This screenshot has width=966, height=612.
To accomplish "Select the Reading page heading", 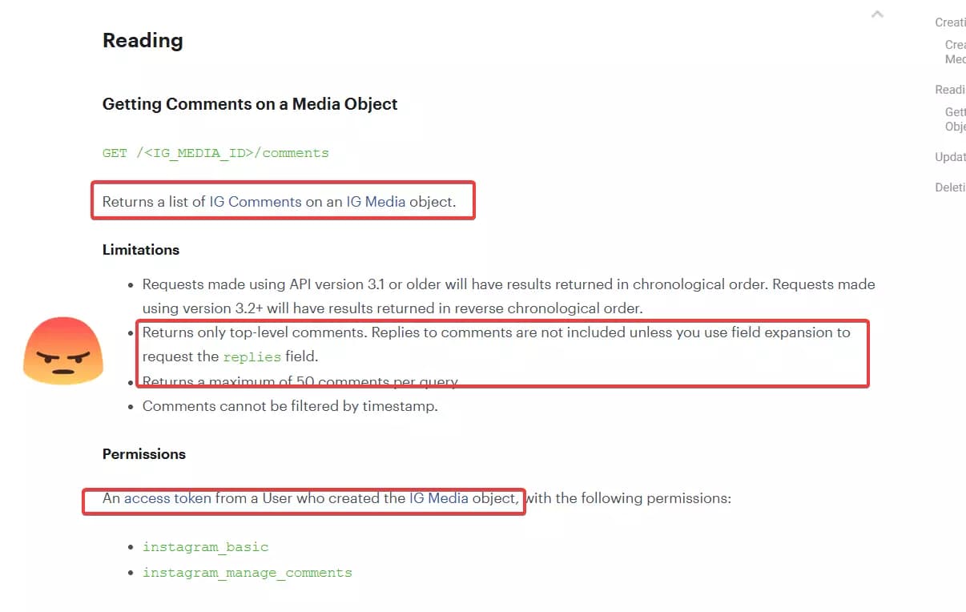I will tap(143, 40).
